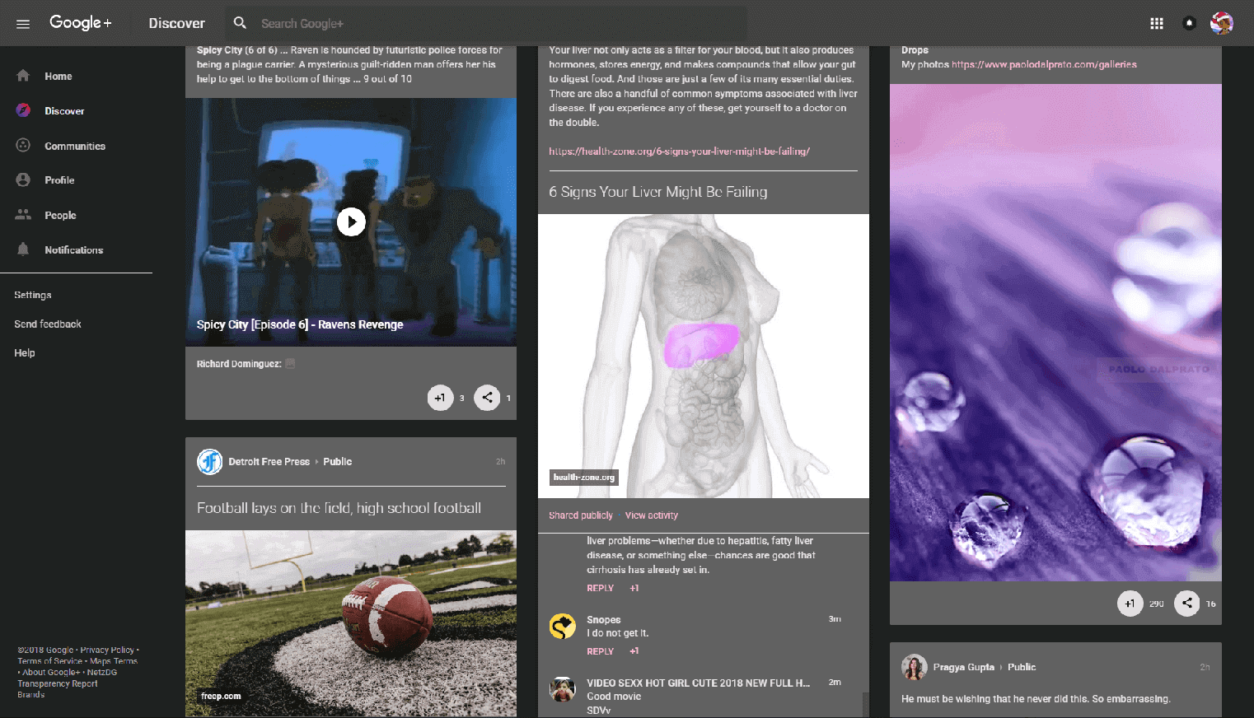The image size is (1254, 718).
Task: Open Detroit Free Press profile avatar
Action: (210, 462)
